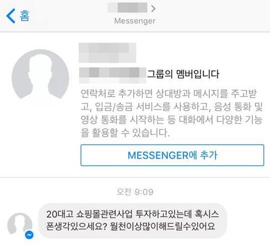270x245 pixels.
Task: Select the message starting 20대고 쇼핑몰관련사업
Action: pyautogui.click(x=133, y=221)
